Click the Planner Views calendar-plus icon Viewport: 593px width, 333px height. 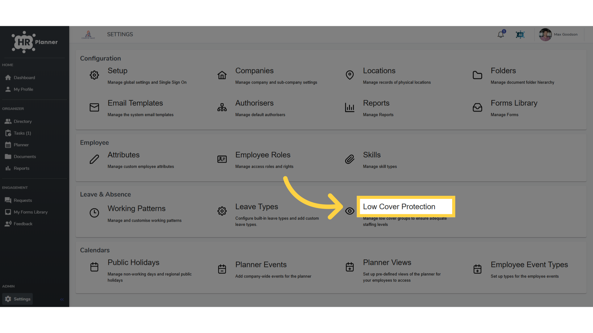click(350, 267)
